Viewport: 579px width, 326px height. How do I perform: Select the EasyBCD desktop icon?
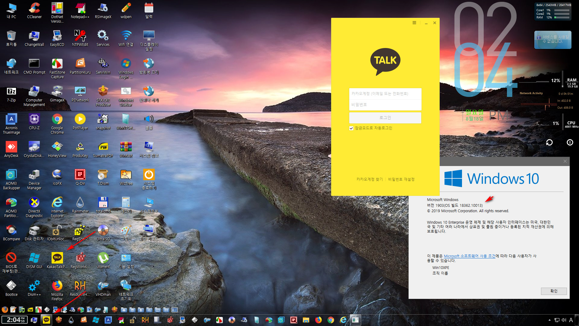(x=57, y=38)
